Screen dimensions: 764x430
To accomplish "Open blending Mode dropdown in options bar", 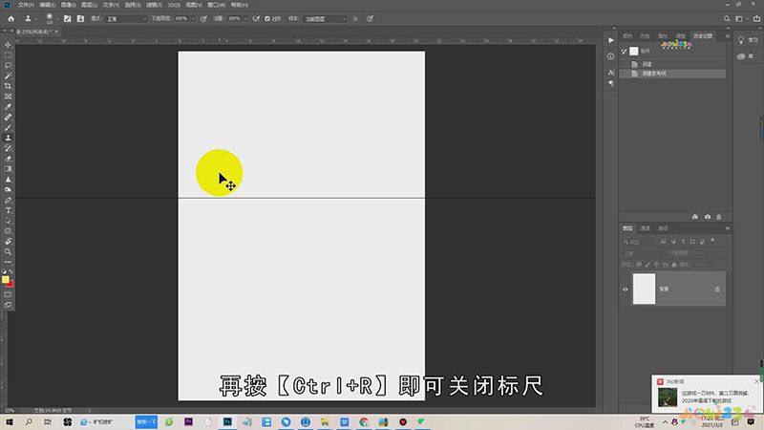I will click(x=126, y=18).
